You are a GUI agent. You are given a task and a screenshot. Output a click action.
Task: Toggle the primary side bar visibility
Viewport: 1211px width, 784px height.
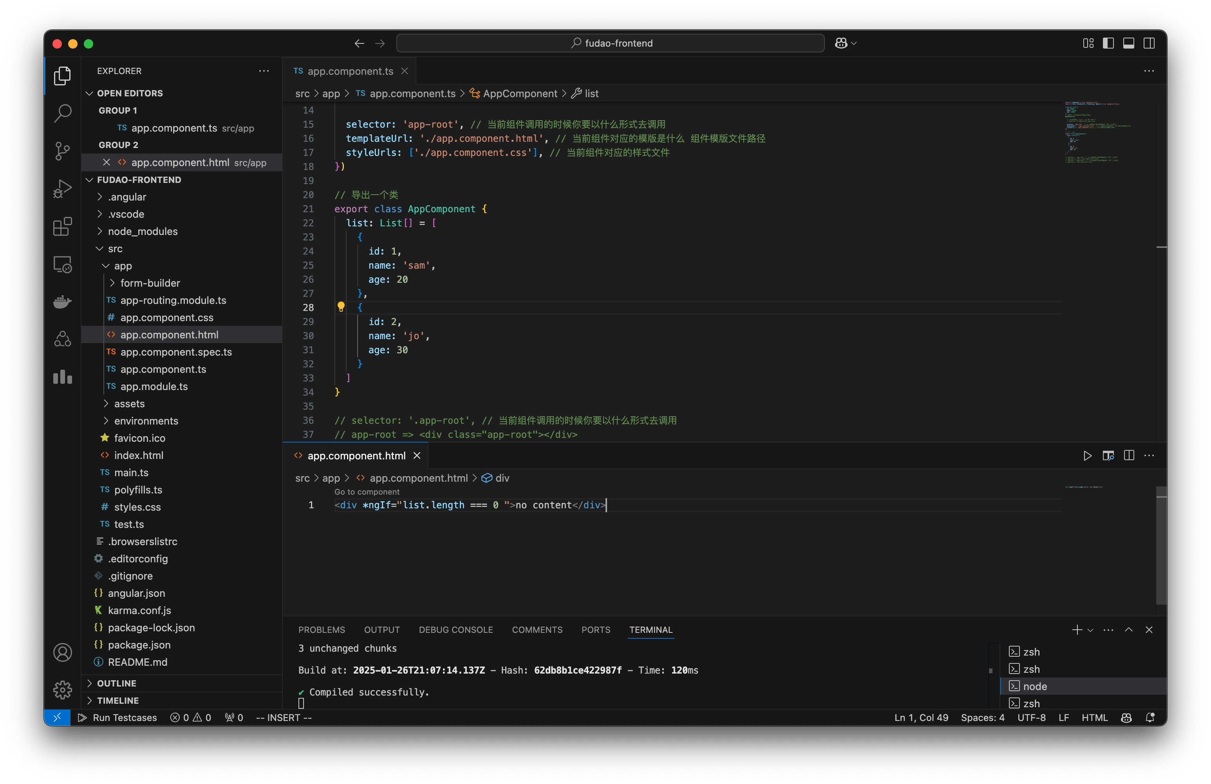coord(1109,43)
